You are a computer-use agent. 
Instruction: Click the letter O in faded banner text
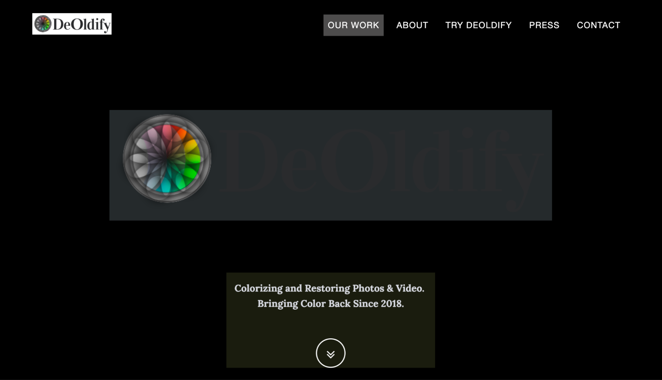click(x=354, y=161)
